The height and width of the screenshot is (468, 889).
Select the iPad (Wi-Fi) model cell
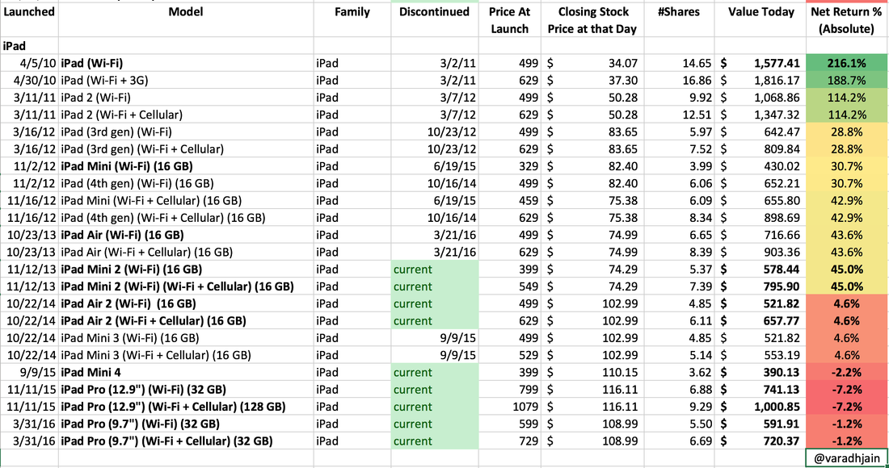(x=186, y=63)
